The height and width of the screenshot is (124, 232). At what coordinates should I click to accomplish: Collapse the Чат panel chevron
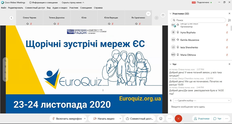coord(170,64)
